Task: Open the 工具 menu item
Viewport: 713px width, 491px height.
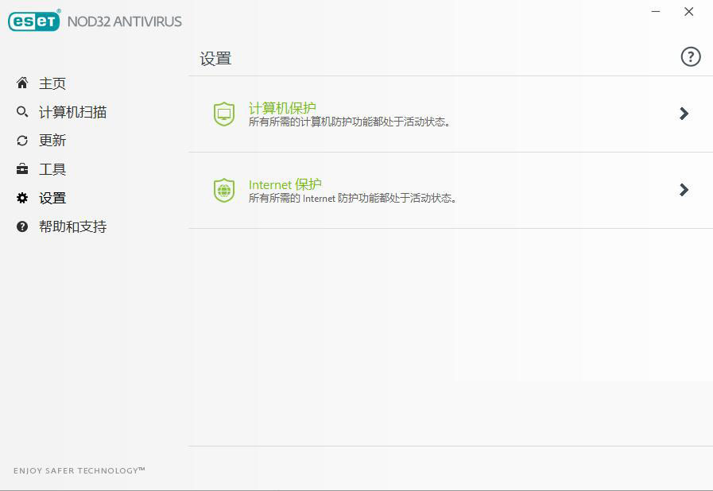Action: click(52, 169)
